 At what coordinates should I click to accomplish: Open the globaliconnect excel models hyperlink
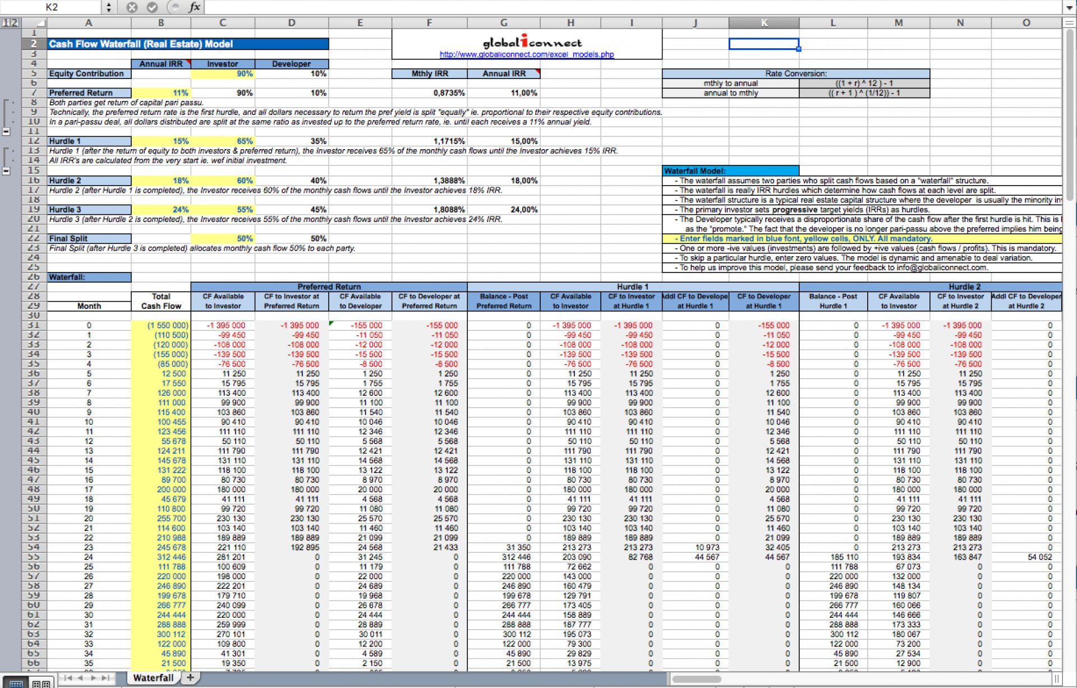527,54
